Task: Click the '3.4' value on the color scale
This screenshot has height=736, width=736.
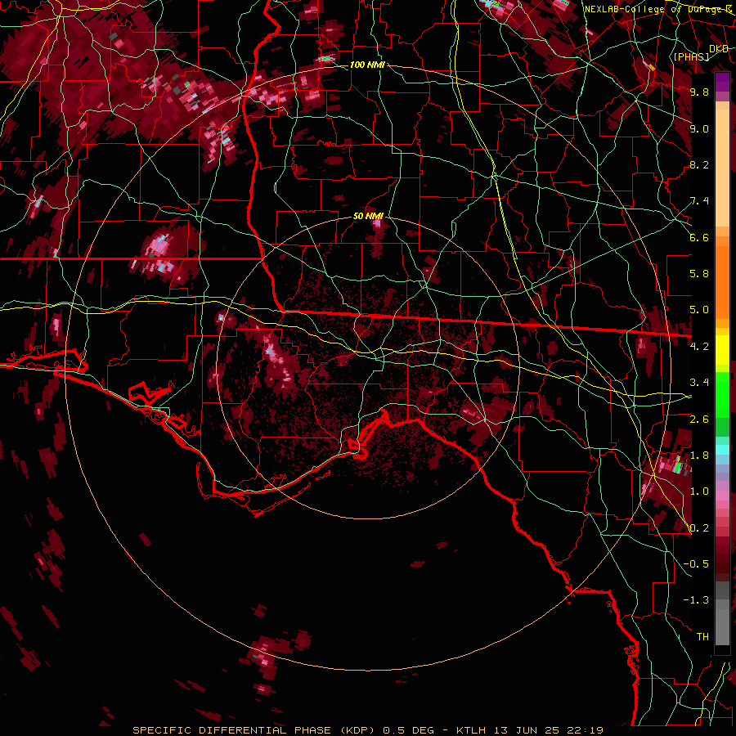Action: click(x=699, y=383)
